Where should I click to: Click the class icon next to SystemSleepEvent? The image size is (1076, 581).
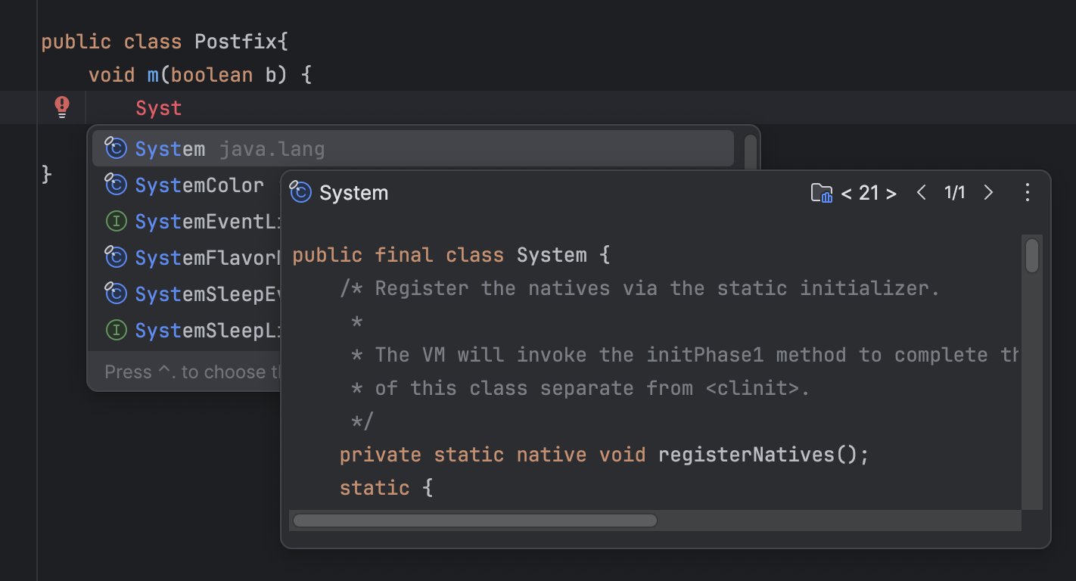[x=116, y=294]
